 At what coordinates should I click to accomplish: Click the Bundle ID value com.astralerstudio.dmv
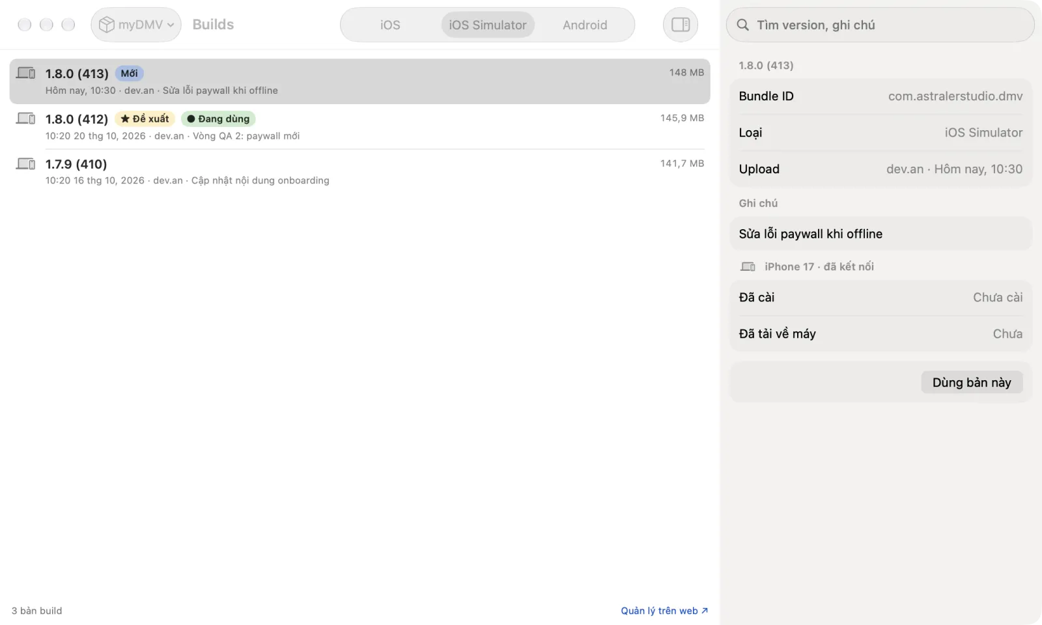(x=955, y=96)
